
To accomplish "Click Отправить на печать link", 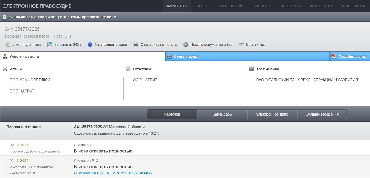I will (159, 45).
